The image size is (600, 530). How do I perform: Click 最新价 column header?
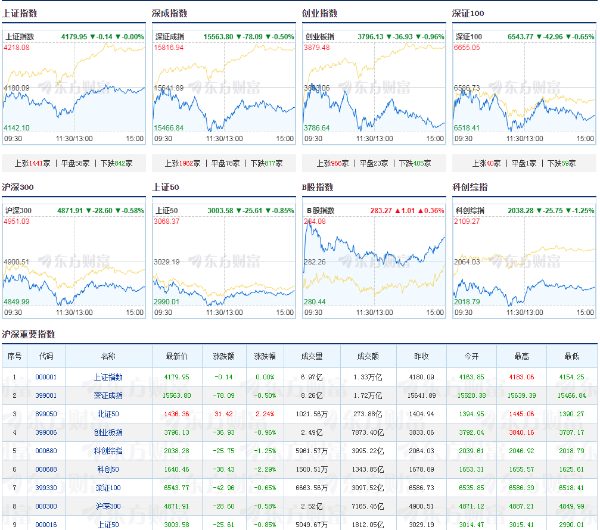[x=177, y=356]
